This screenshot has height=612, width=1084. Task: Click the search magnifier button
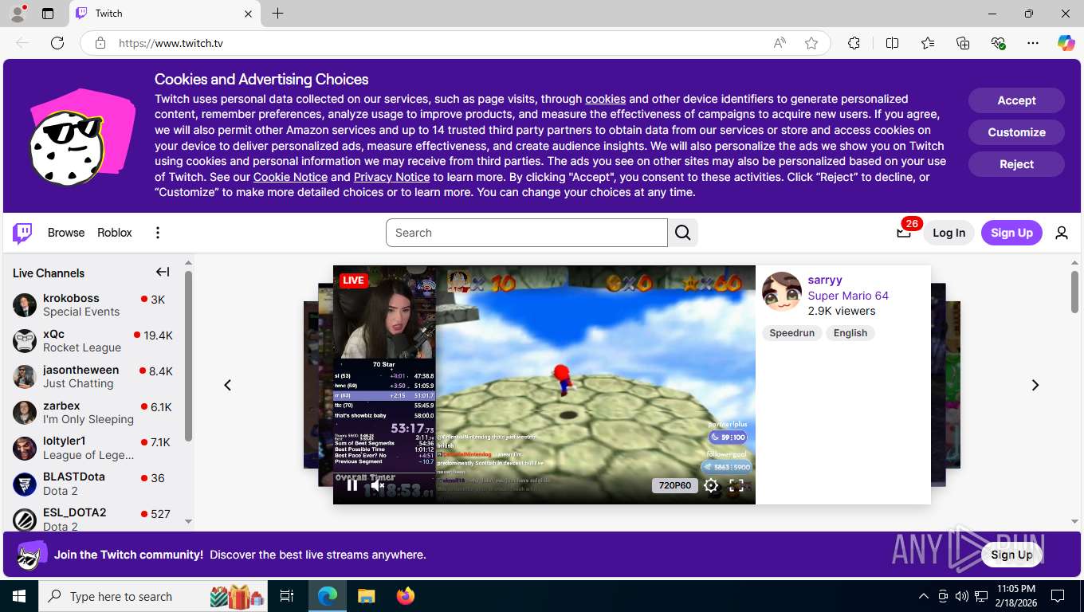(683, 233)
